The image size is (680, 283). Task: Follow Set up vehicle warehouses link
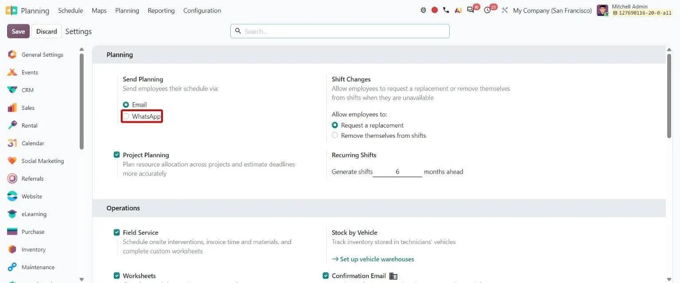coord(373,259)
